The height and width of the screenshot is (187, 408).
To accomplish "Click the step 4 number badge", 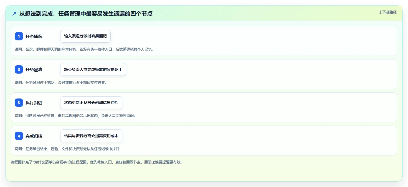I will click(19, 136).
